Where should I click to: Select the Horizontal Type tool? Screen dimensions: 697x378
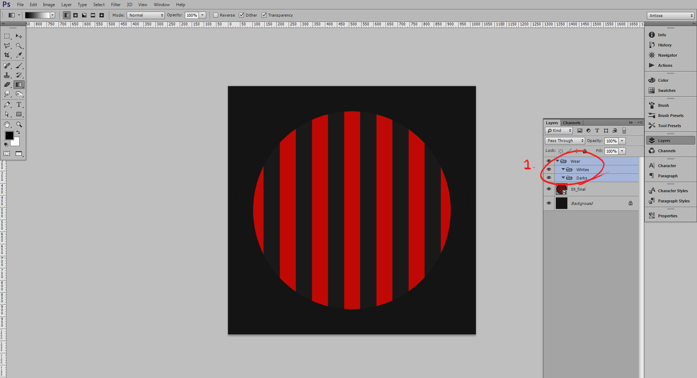19,105
